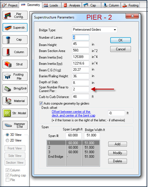
Task: Open the Brng/Grdr bearing icon
Action: tap(15, 89)
